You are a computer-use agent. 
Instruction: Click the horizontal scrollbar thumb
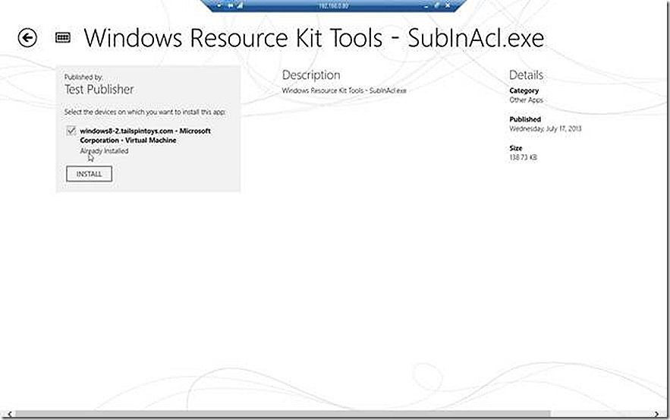[282, 414]
